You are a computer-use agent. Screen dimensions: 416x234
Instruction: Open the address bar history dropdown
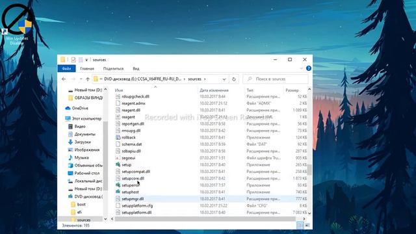(224, 79)
